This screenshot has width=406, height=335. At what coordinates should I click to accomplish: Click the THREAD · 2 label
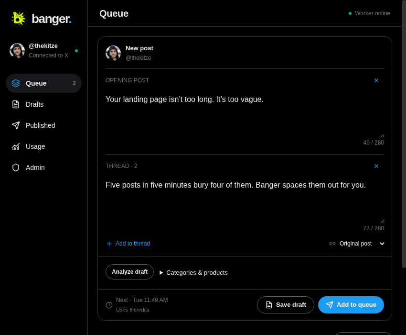[x=121, y=166]
